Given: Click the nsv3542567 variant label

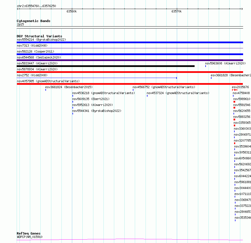Looking at the screenshot, I should tap(243, 170).
